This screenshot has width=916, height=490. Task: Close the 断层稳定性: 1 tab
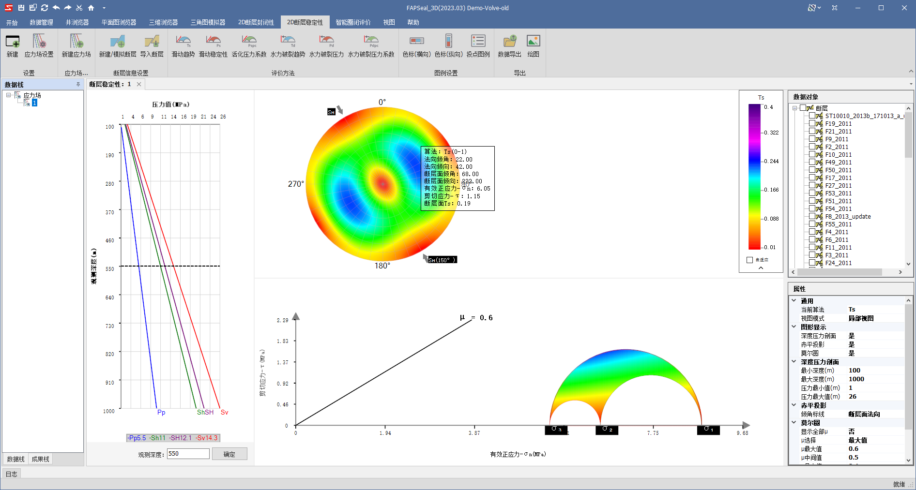coord(139,84)
